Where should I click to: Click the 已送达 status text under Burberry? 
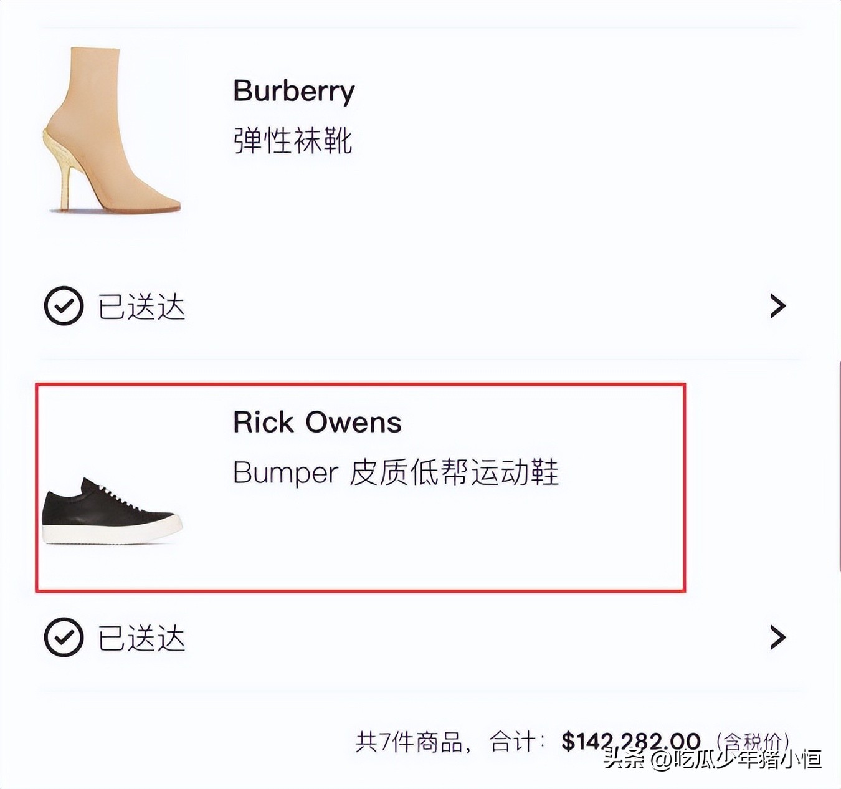click(x=143, y=306)
